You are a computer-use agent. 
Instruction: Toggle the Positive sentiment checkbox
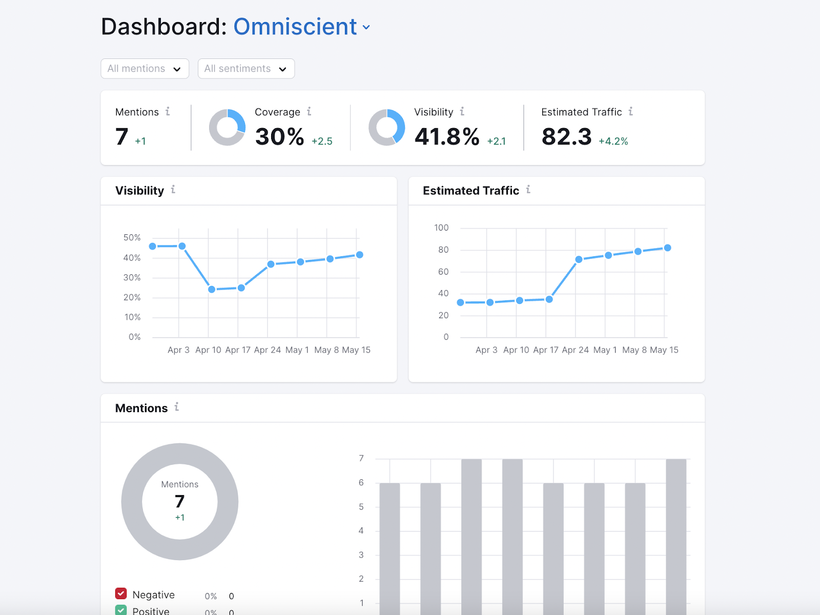(121, 610)
